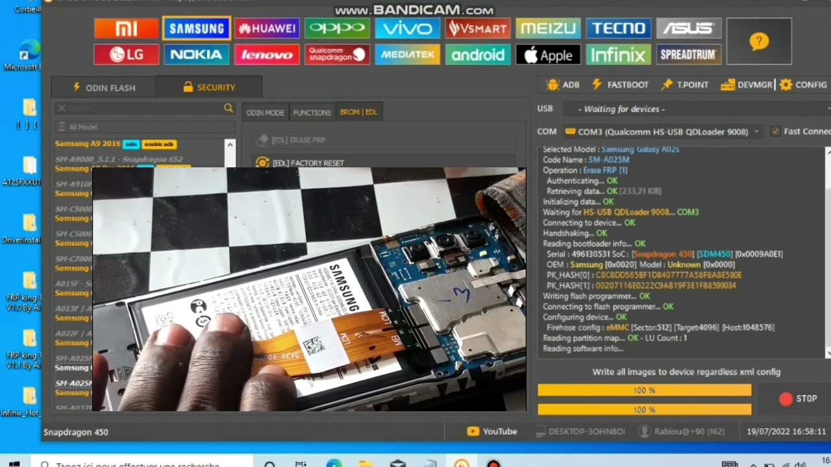Select the Huawei brand tile
This screenshot has width=831, height=467.
tap(267, 28)
